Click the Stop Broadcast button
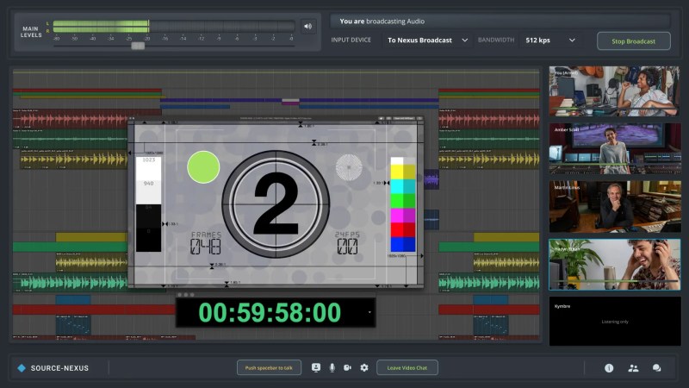The width and height of the screenshot is (689, 388). coord(633,41)
